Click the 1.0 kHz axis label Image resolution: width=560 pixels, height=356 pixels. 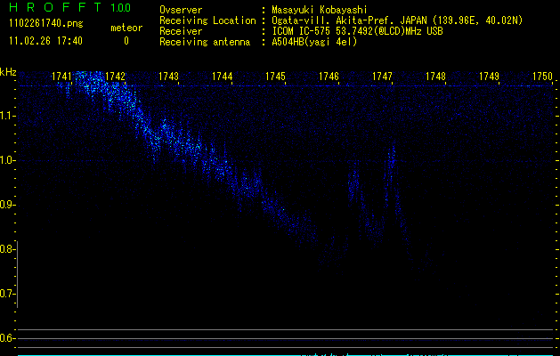[x=7, y=160]
